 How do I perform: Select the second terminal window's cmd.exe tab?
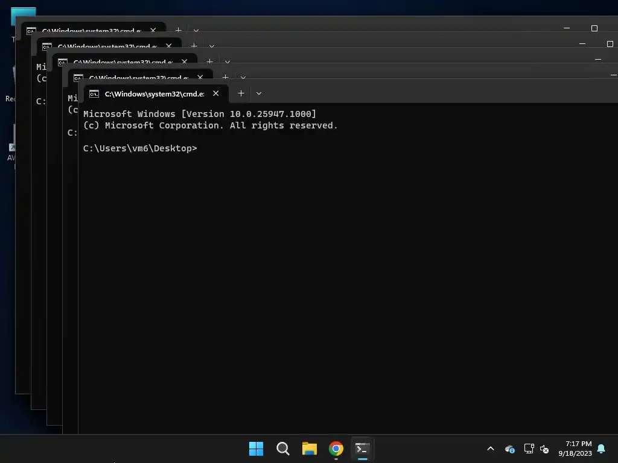pyautogui.click(x=140, y=75)
